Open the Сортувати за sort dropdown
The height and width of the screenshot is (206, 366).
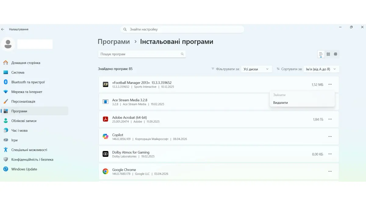point(321,69)
